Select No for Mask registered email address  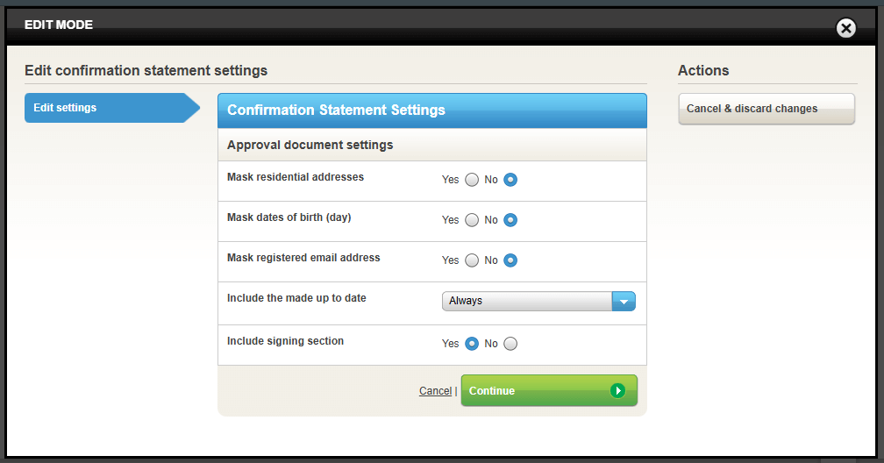510,260
